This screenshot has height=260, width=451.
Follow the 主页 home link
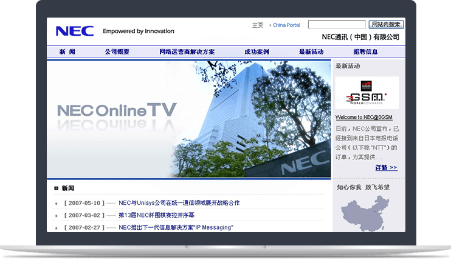pos(258,25)
